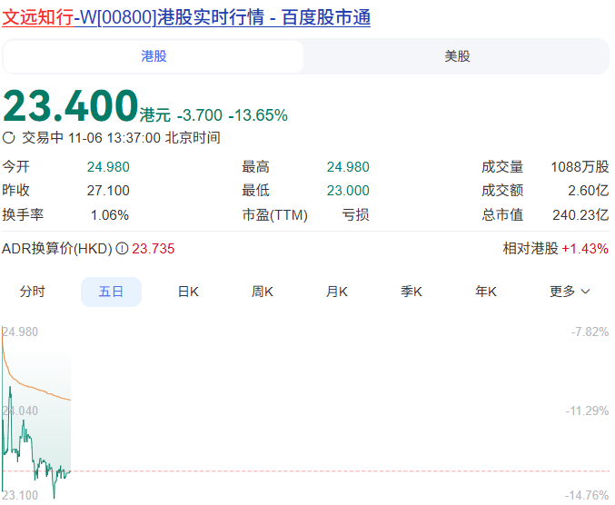This screenshot has height=505, width=615.
Task: Click the 相对港股 +1.43% premium value
Action: pos(584,249)
